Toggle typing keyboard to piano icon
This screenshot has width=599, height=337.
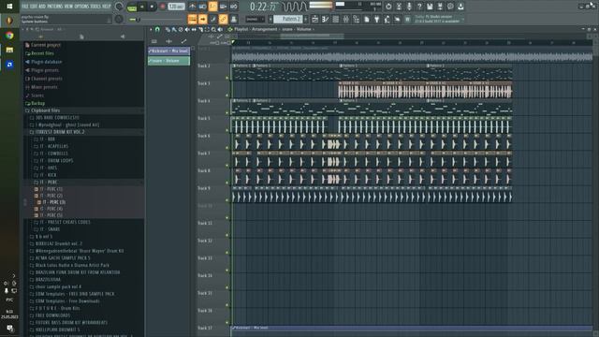[193, 19]
